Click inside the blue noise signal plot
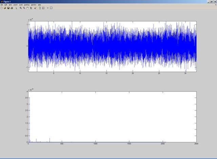Viewport: 217px width, 159px height. click(x=112, y=46)
